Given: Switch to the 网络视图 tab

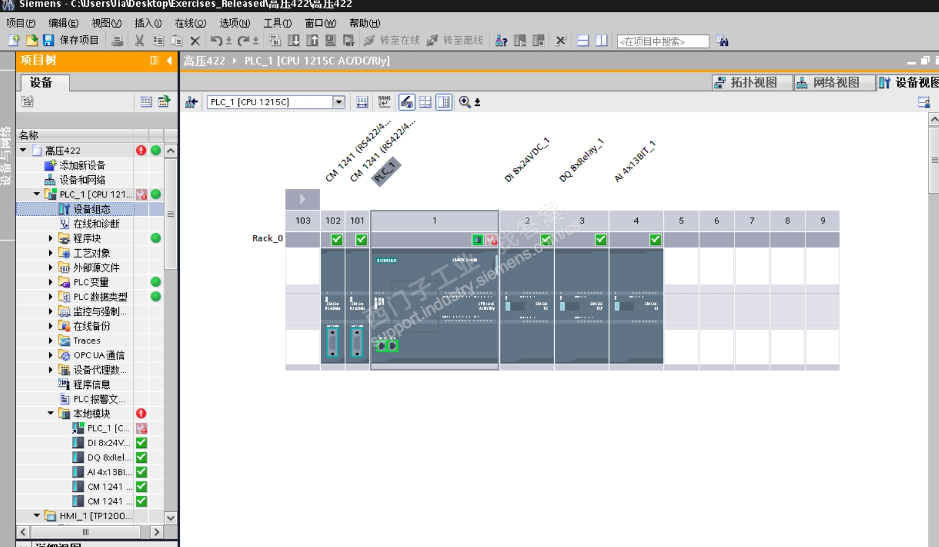Looking at the screenshot, I should (x=835, y=82).
